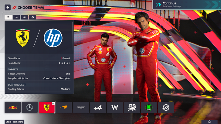This screenshot has height=124, width=221.
Task: Choose the Williams team tile
Action: 115,107
